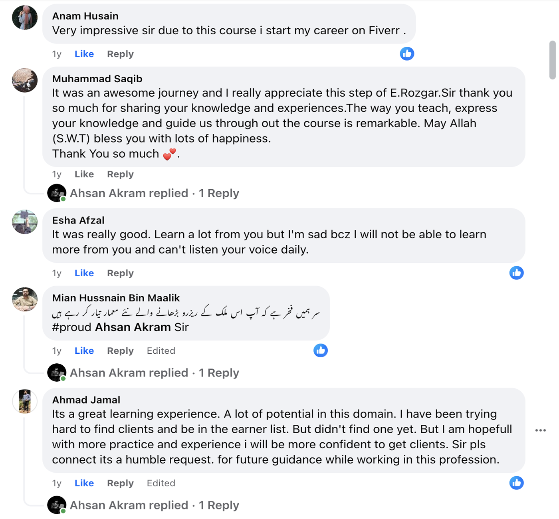Click Esha Afzal's avatar
The height and width of the screenshot is (519, 559).
[x=25, y=222]
